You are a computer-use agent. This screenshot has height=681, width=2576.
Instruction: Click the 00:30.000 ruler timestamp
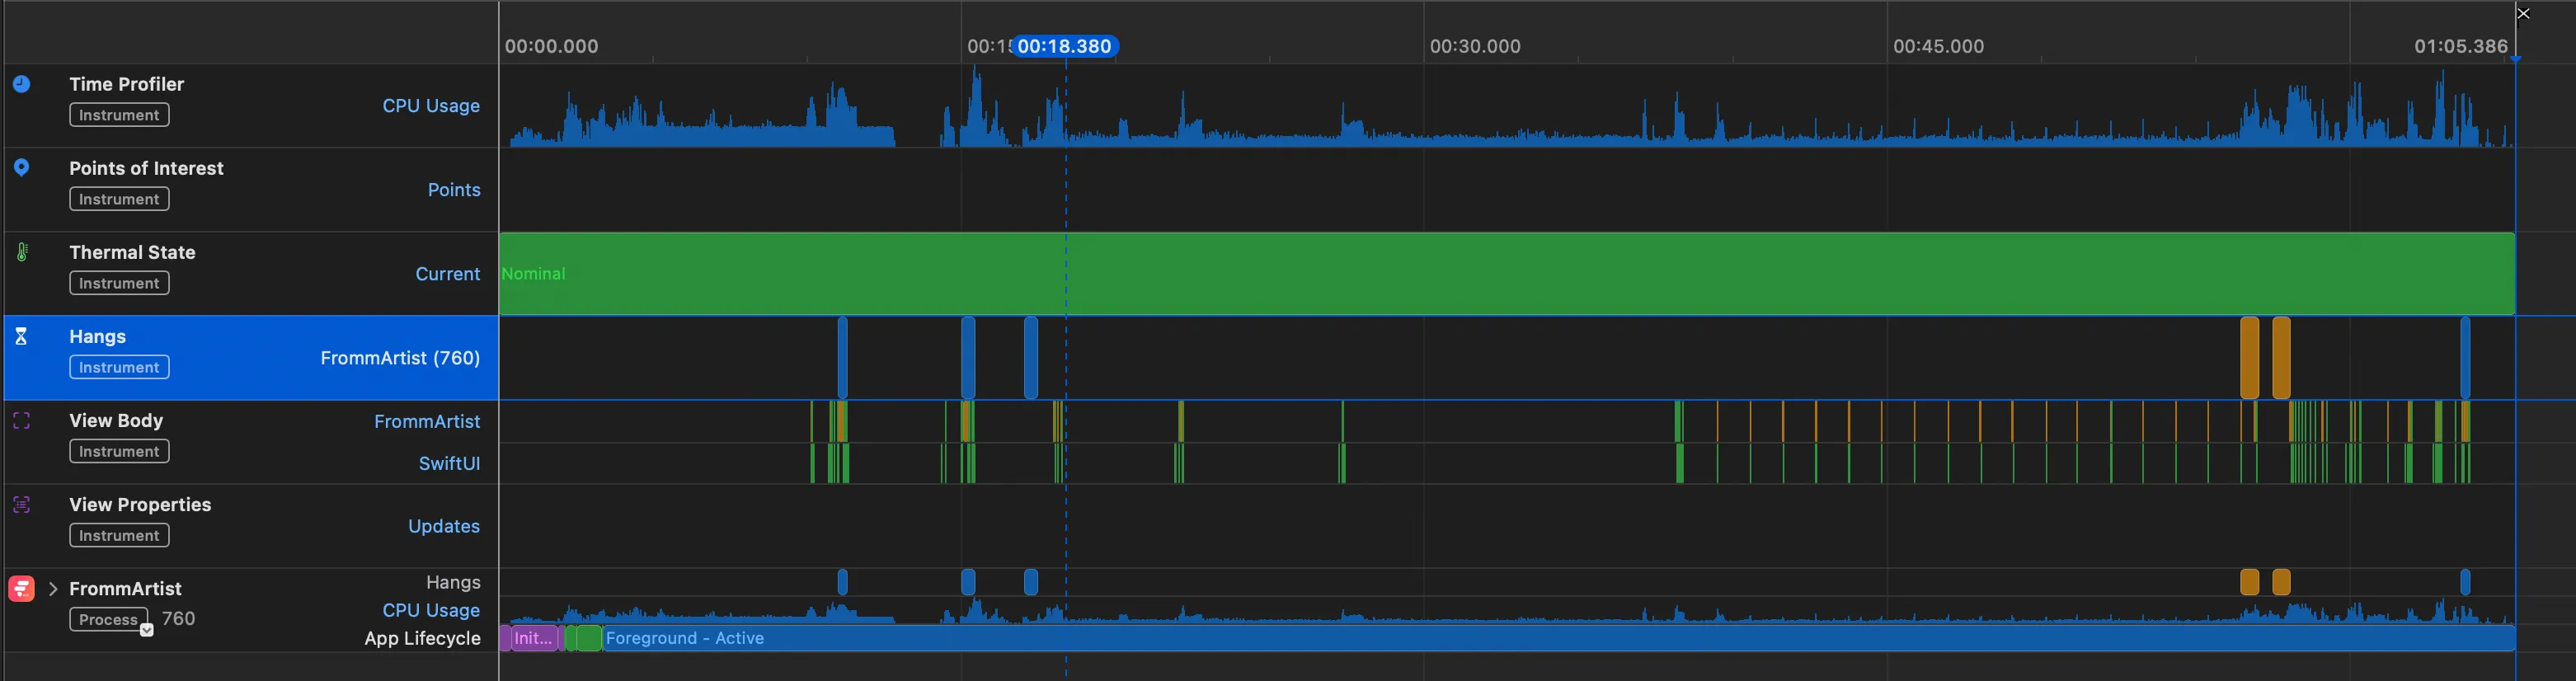pyautogui.click(x=1475, y=46)
